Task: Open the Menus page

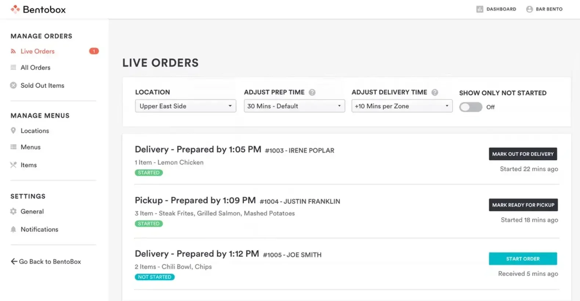Action: tap(30, 147)
